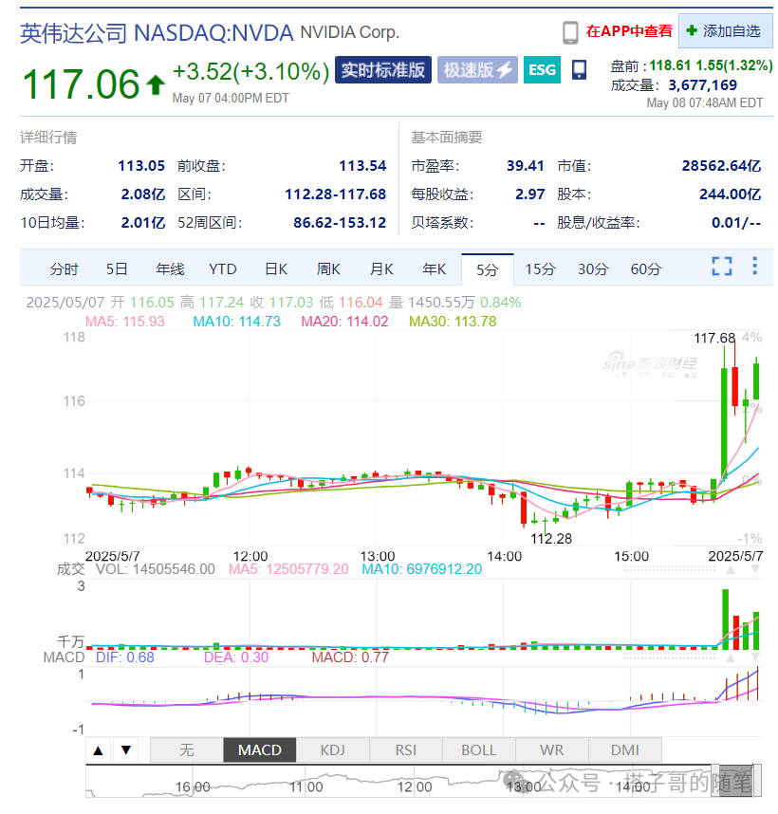
Task: Click the MA30: 113.78 legend
Action: point(453,322)
